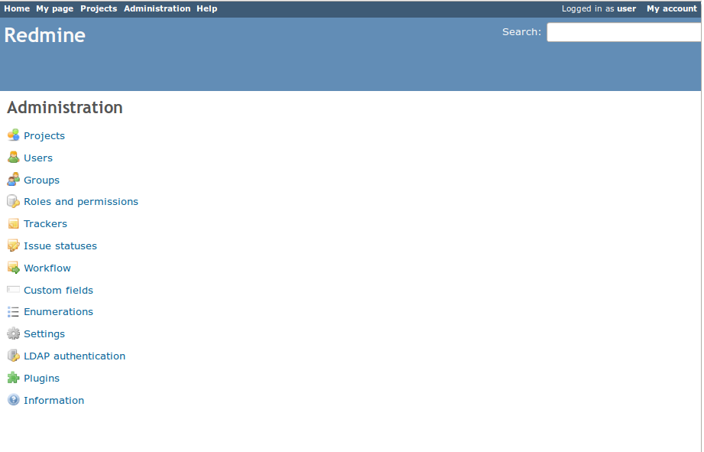Viewport: 704px width, 452px height.
Task: Click the Workflow icon
Action: click(x=13, y=268)
